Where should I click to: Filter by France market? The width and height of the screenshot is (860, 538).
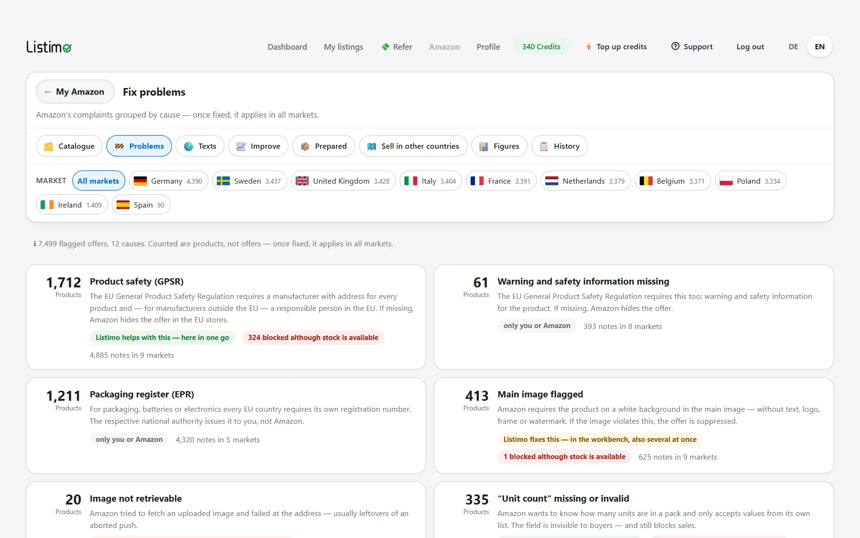[501, 181]
